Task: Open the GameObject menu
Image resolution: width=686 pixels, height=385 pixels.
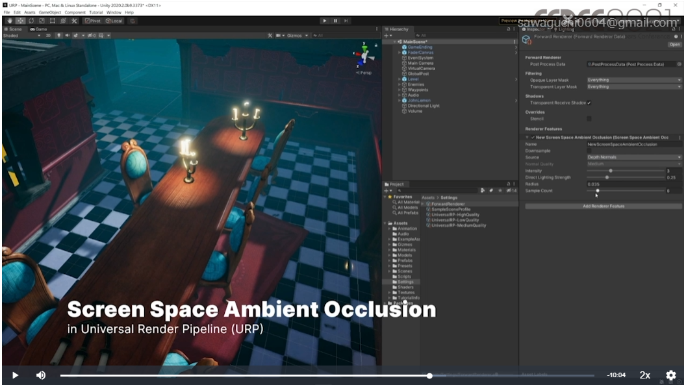Action: click(x=50, y=12)
